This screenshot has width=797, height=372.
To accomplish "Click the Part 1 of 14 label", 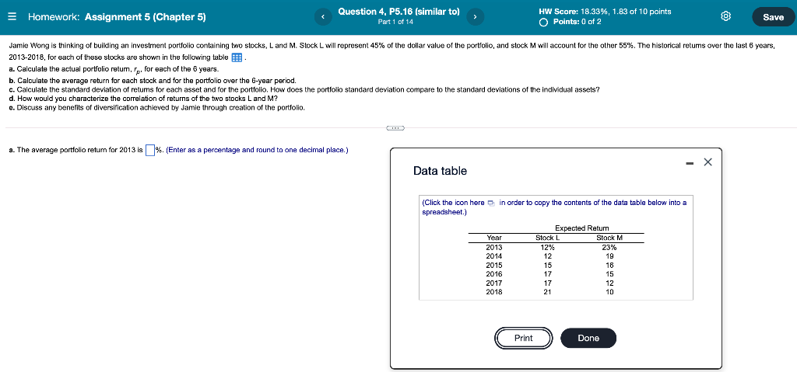I will [x=395, y=22].
